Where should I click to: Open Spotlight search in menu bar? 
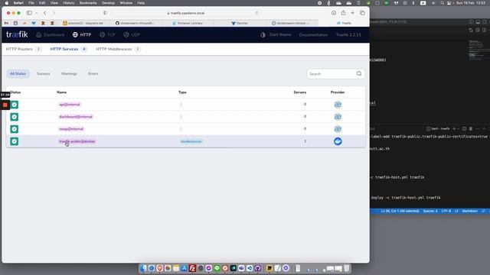(442, 3)
